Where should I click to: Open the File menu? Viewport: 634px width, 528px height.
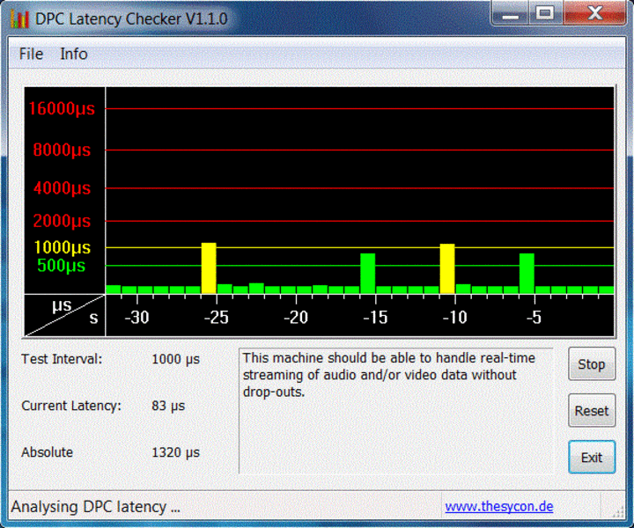coord(31,55)
